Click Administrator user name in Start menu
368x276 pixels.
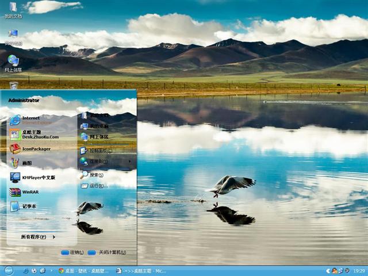(x=24, y=100)
